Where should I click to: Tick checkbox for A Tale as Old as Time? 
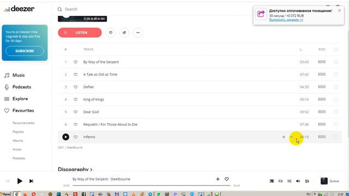click(x=336, y=75)
